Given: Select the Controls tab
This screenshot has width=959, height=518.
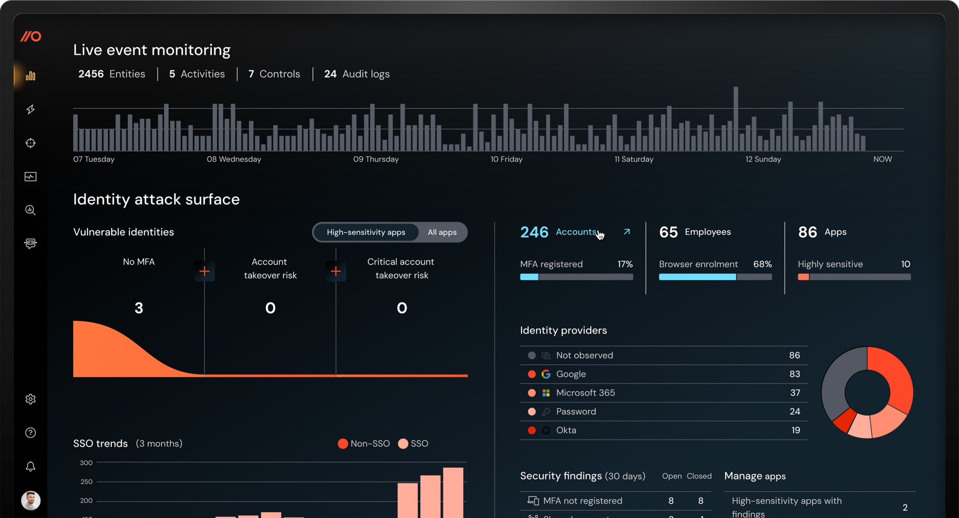Looking at the screenshot, I should [274, 74].
